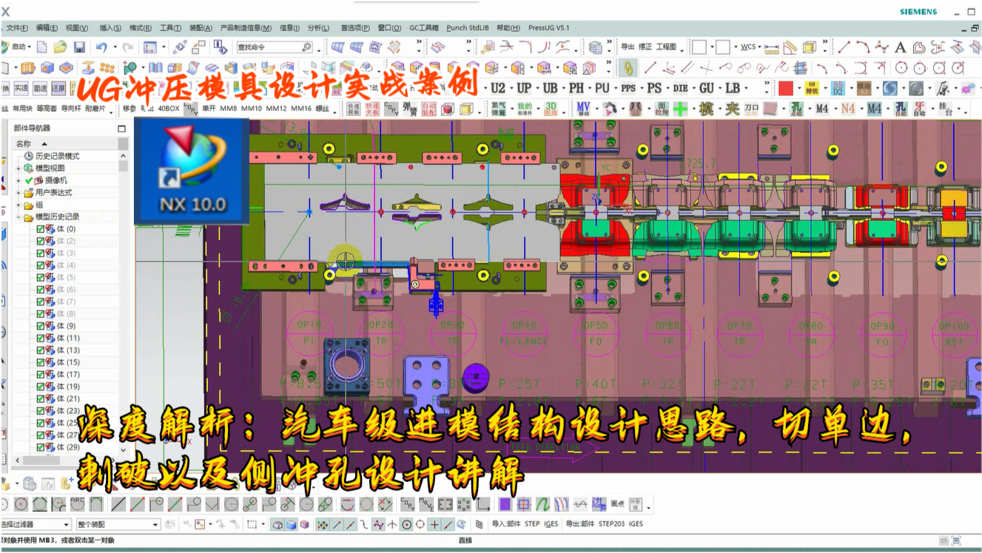
Task: Click the 画点 draw point icon
Action: pyautogui.click(x=618, y=504)
